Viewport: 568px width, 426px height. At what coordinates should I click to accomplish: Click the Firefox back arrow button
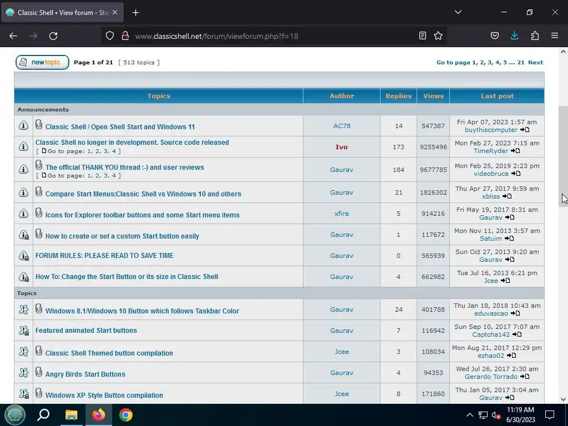[13, 36]
